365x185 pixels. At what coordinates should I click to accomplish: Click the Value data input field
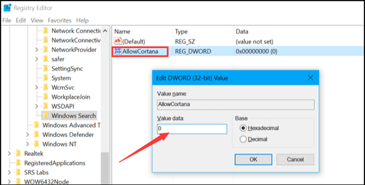click(192, 129)
